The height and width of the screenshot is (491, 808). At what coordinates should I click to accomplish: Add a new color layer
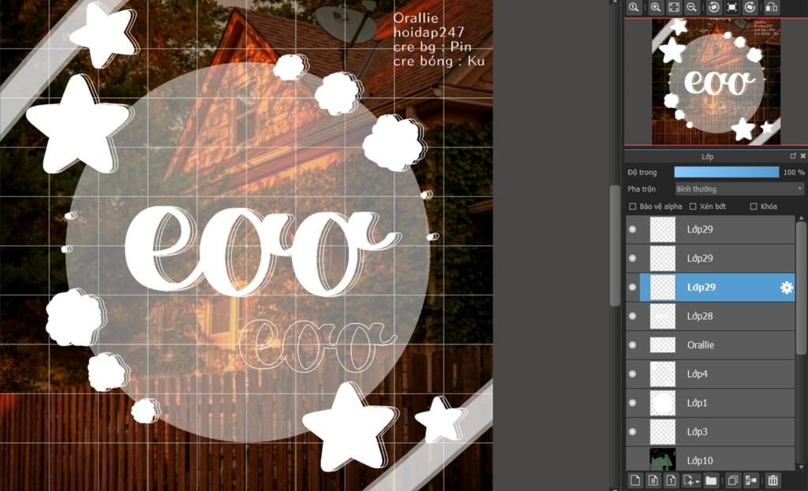[635, 481]
